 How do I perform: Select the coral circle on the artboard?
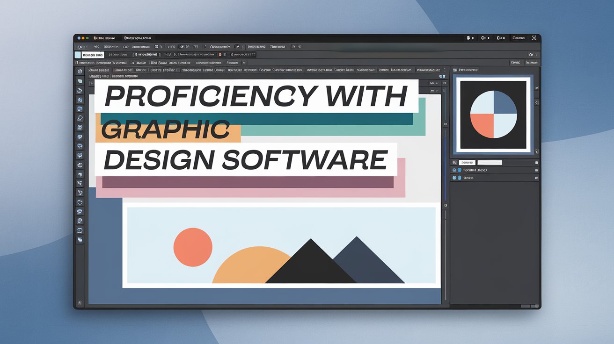click(193, 247)
